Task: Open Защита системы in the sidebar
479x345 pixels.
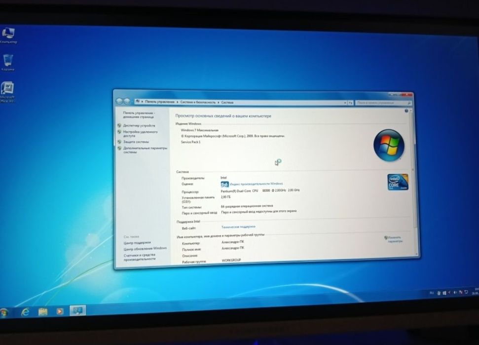Action: tap(136, 142)
